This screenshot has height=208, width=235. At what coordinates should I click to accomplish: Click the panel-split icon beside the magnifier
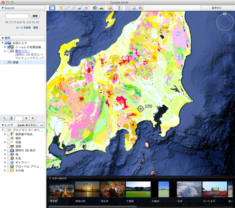pyautogui.click(x=11, y=118)
